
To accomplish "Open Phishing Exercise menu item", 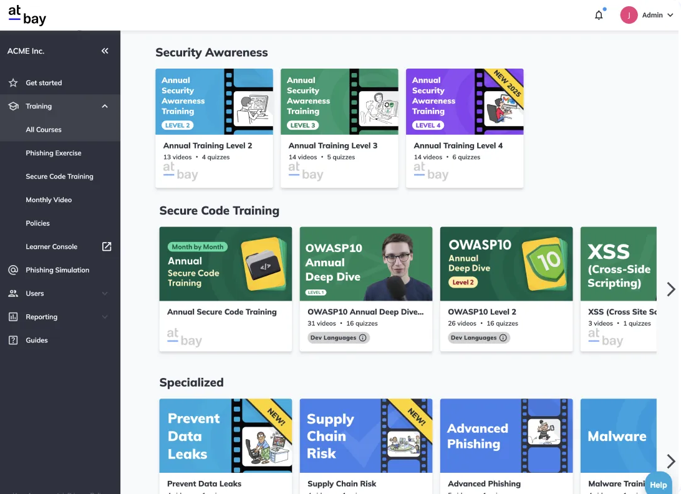I will (x=54, y=153).
